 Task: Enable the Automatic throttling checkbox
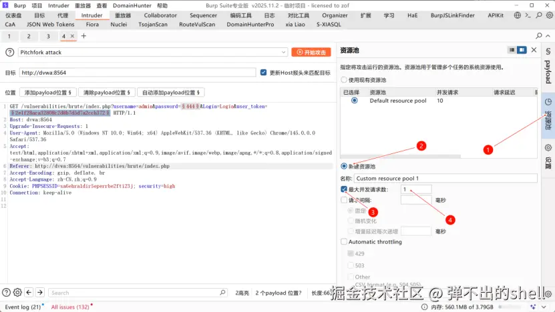[x=344, y=242]
